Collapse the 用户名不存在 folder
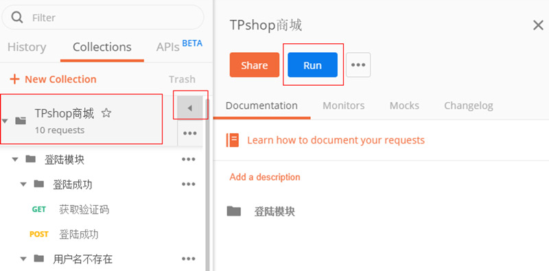The width and height of the screenshot is (549, 271). 23,259
